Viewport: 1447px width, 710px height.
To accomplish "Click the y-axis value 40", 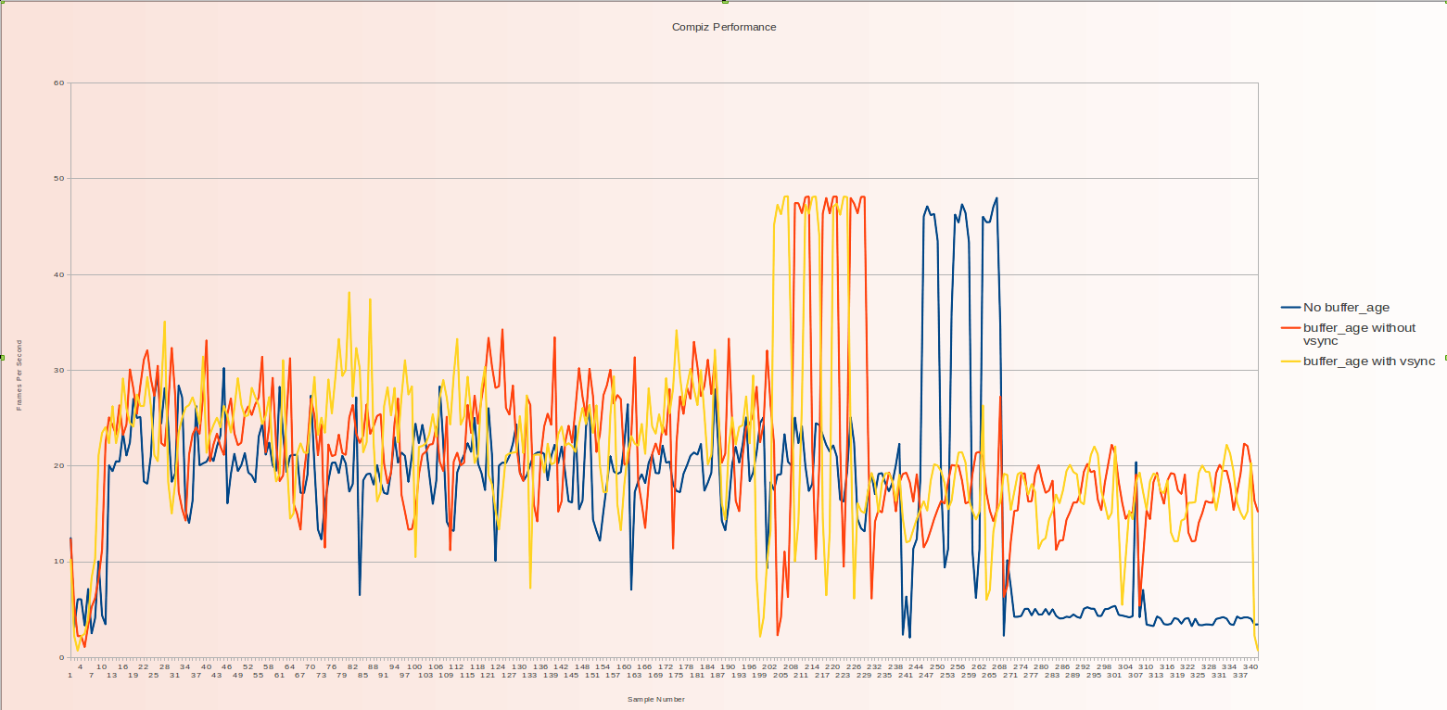I will pos(58,274).
